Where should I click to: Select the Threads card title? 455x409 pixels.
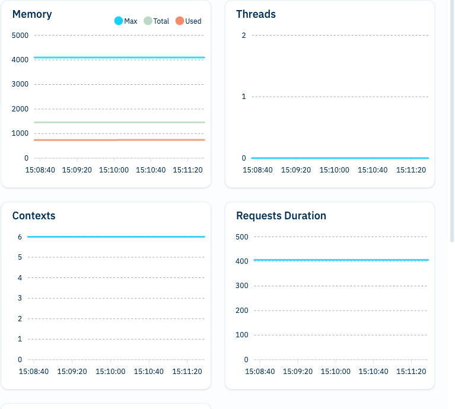point(256,14)
